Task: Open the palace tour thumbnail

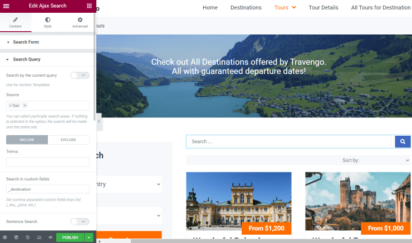Action: click(x=239, y=201)
